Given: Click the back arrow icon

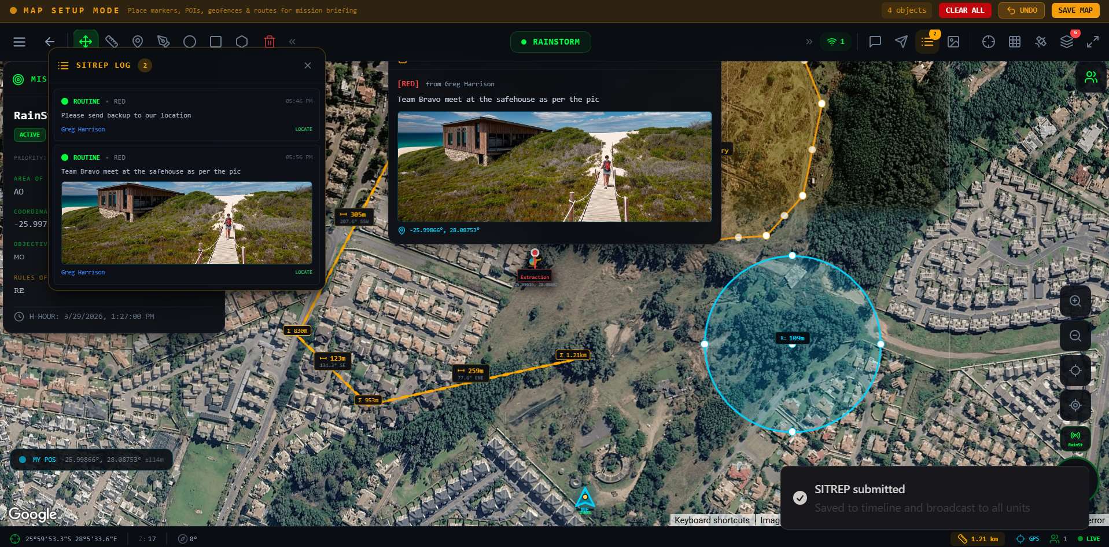Looking at the screenshot, I should [50, 42].
